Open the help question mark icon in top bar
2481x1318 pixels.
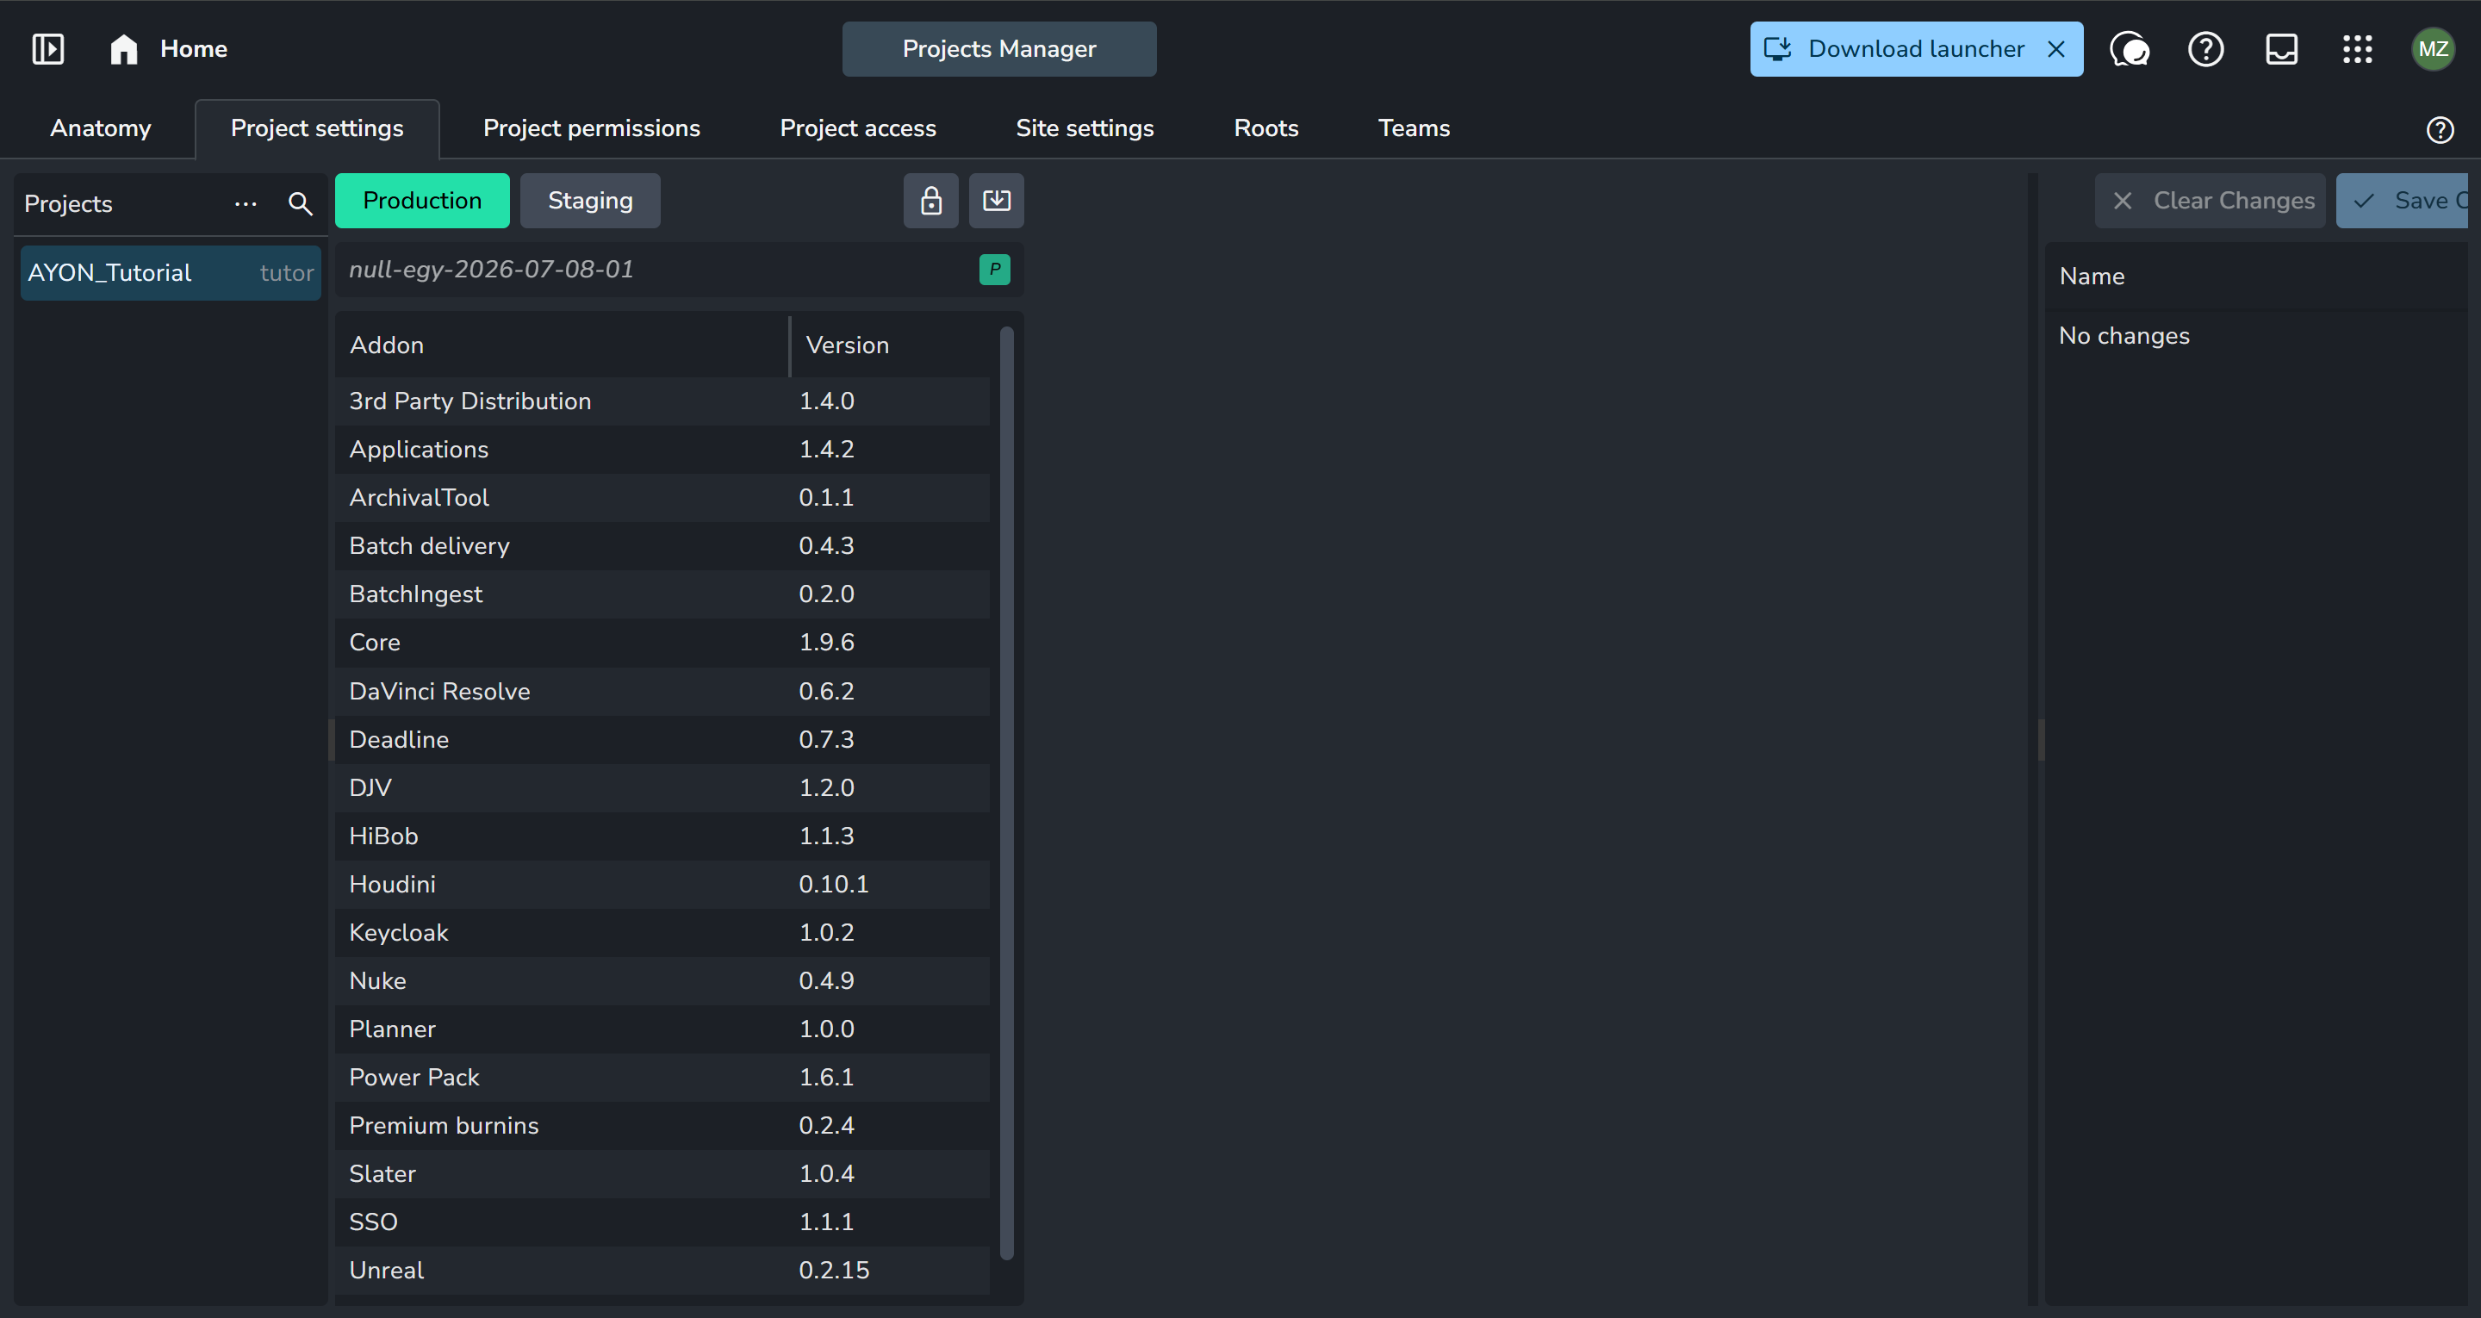click(x=2205, y=49)
